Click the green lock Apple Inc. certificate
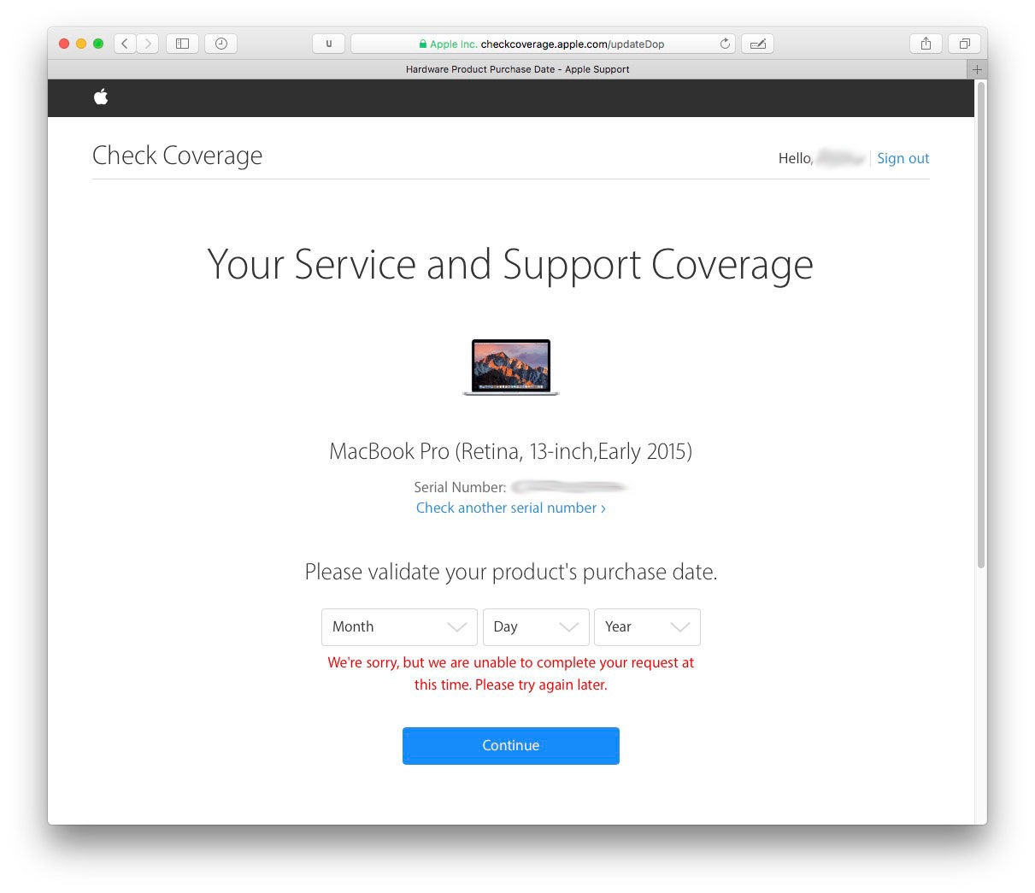Viewport: 1035px width, 893px height. 448,44
